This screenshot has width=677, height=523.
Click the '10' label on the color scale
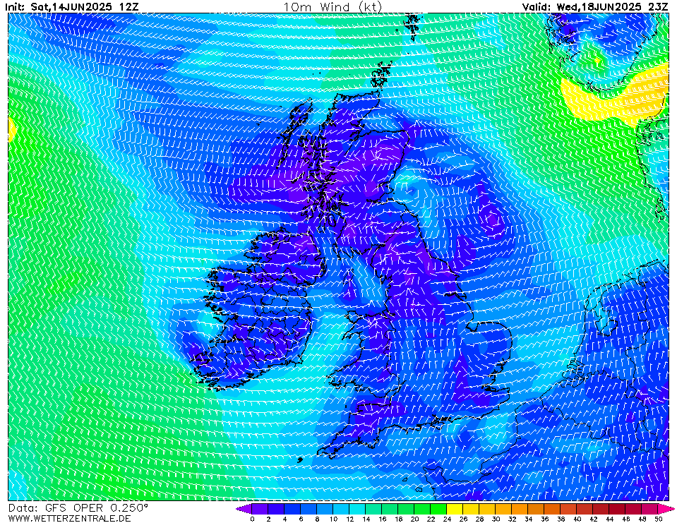[333, 519]
